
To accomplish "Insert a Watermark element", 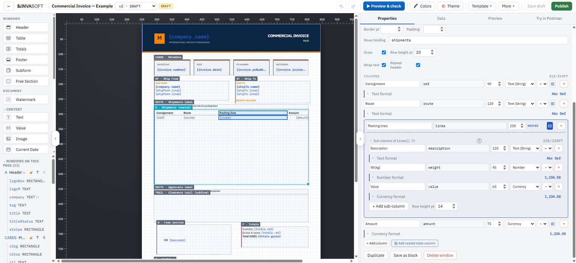I will tap(26, 100).
